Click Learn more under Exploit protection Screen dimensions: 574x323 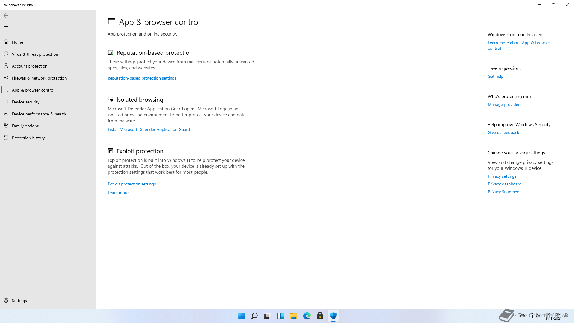[118, 193]
